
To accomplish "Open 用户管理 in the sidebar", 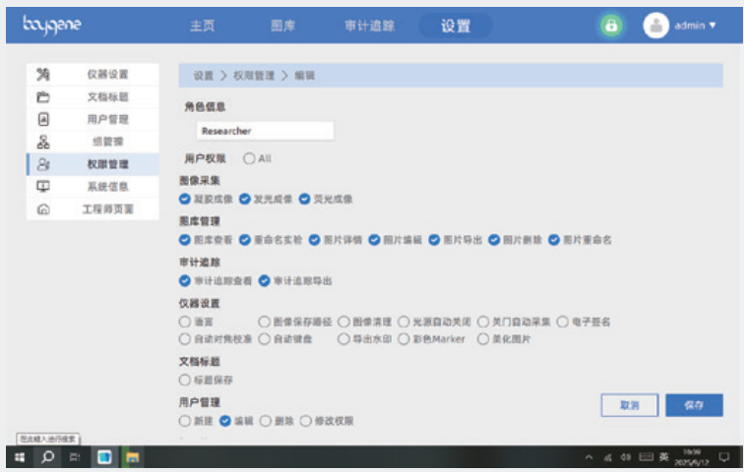I will click(x=93, y=119).
